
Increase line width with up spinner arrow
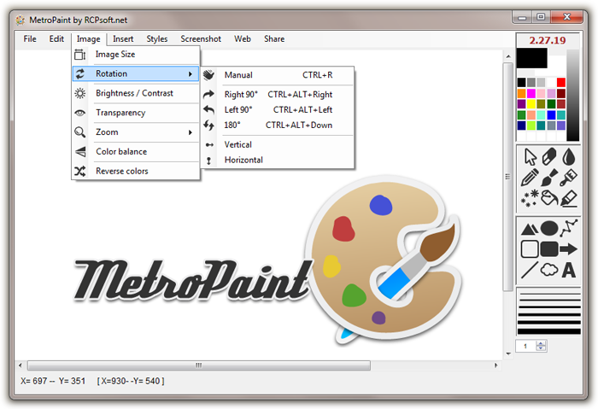click(541, 343)
